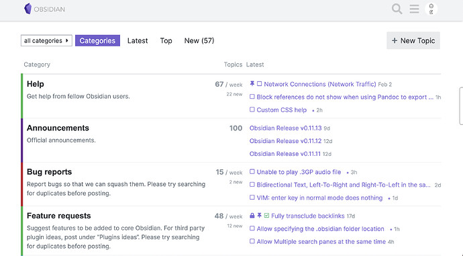
Task: Open the Custom CSS help topic
Action: pyautogui.click(x=281, y=110)
